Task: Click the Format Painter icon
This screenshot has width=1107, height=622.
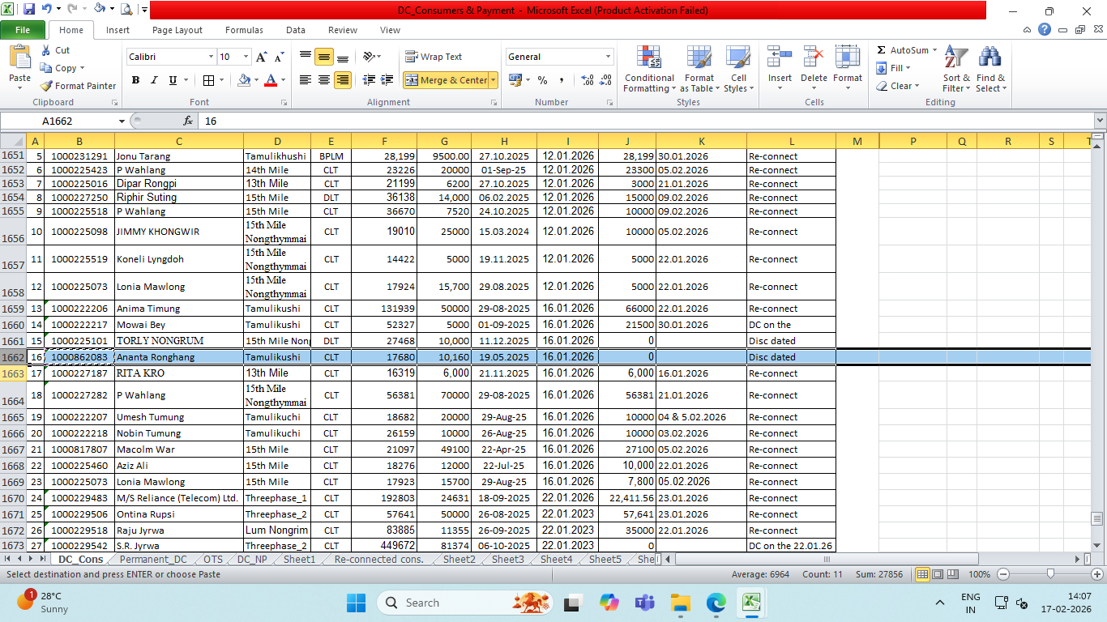Action: click(47, 86)
